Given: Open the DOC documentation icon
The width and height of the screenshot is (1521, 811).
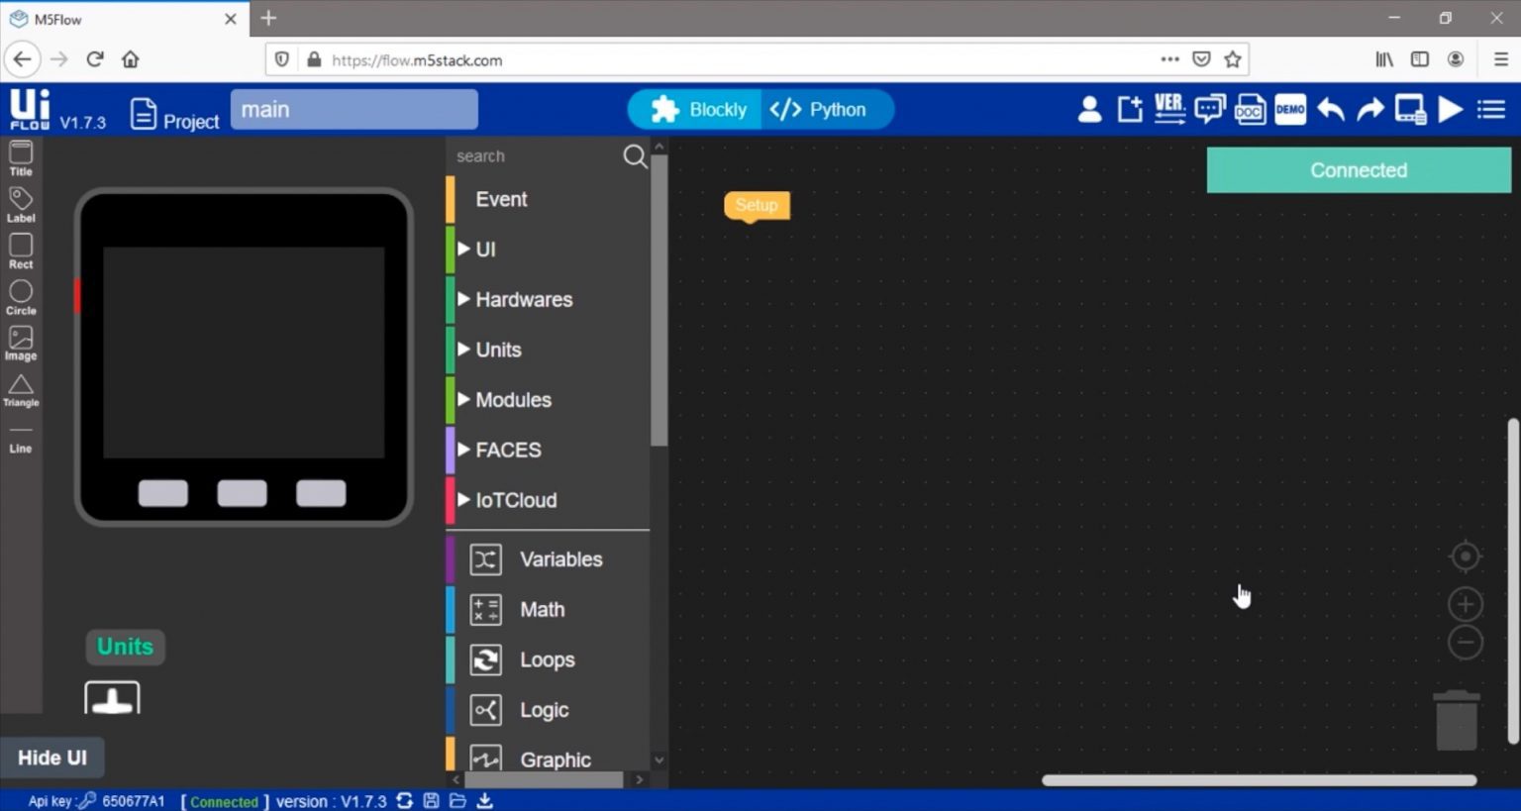Looking at the screenshot, I should [1250, 109].
